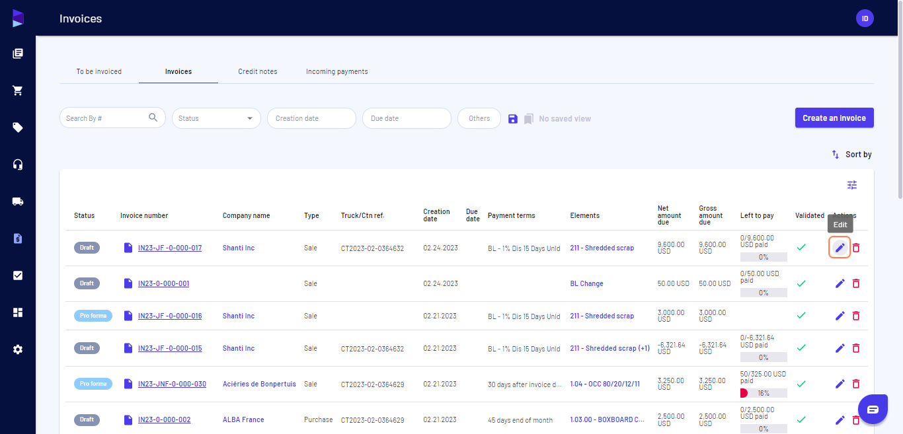Open the truck logistics sidebar icon
The width and height of the screenshot is (903, 434).
click(18, 201)
